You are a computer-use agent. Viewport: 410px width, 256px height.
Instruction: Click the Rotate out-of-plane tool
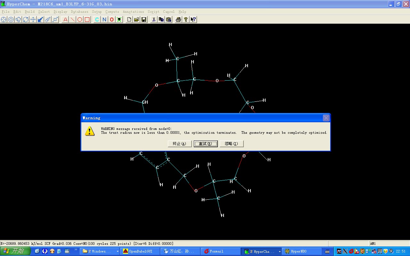coord(18,20)
